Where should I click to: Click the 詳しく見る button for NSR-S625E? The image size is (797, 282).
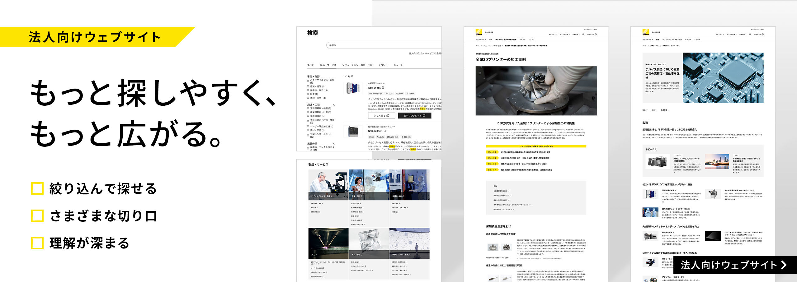[x=381, y=116]
